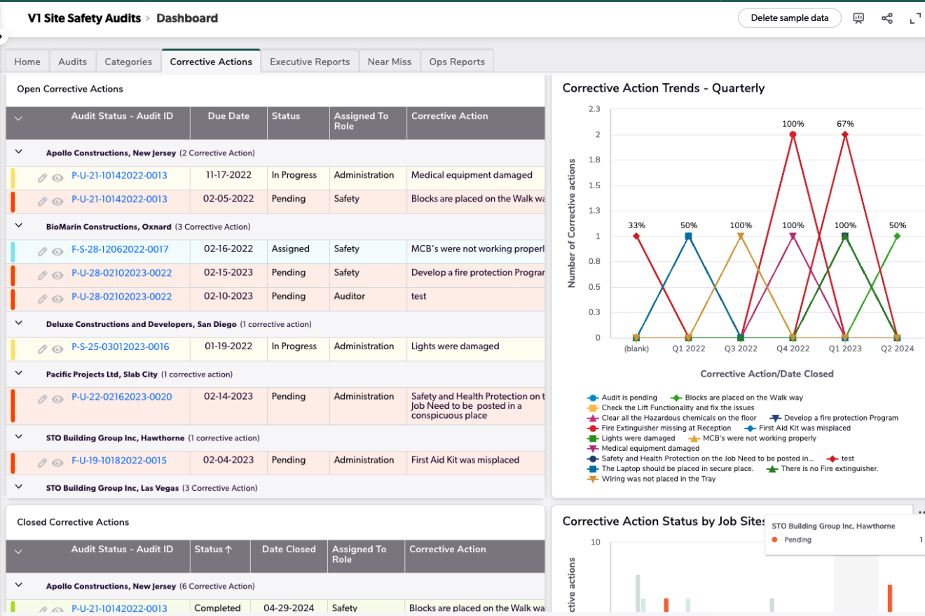The width and height of the screenshot is (925, 616).
Task: Click eye icon for Develop fire protection row
Action: click(x=57, y=274)
